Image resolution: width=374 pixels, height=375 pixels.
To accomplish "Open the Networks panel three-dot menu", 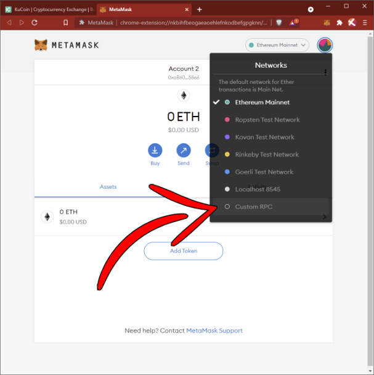I will [x=325, y=72].
